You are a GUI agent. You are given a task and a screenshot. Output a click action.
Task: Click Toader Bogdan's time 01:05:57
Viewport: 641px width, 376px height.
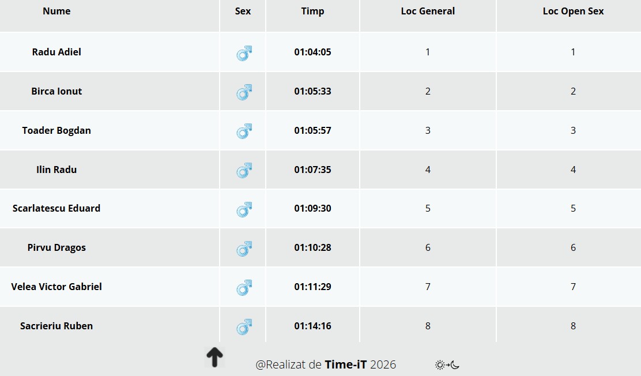click(312, 130)
